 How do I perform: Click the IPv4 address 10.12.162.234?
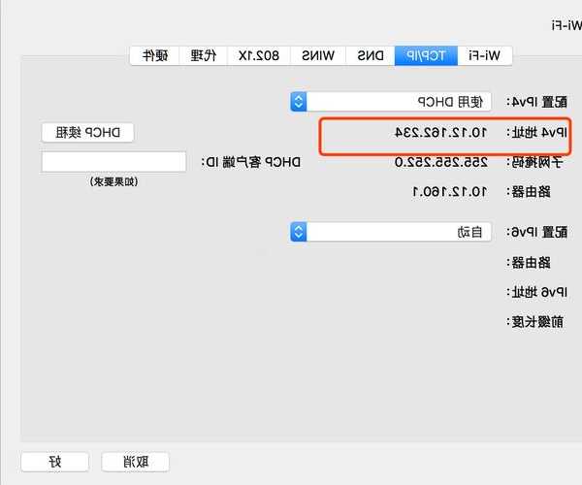point(440,132)
